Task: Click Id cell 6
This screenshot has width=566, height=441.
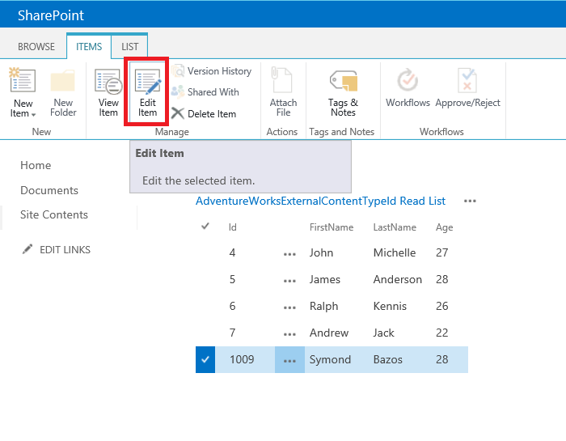Action: (232, 306)
